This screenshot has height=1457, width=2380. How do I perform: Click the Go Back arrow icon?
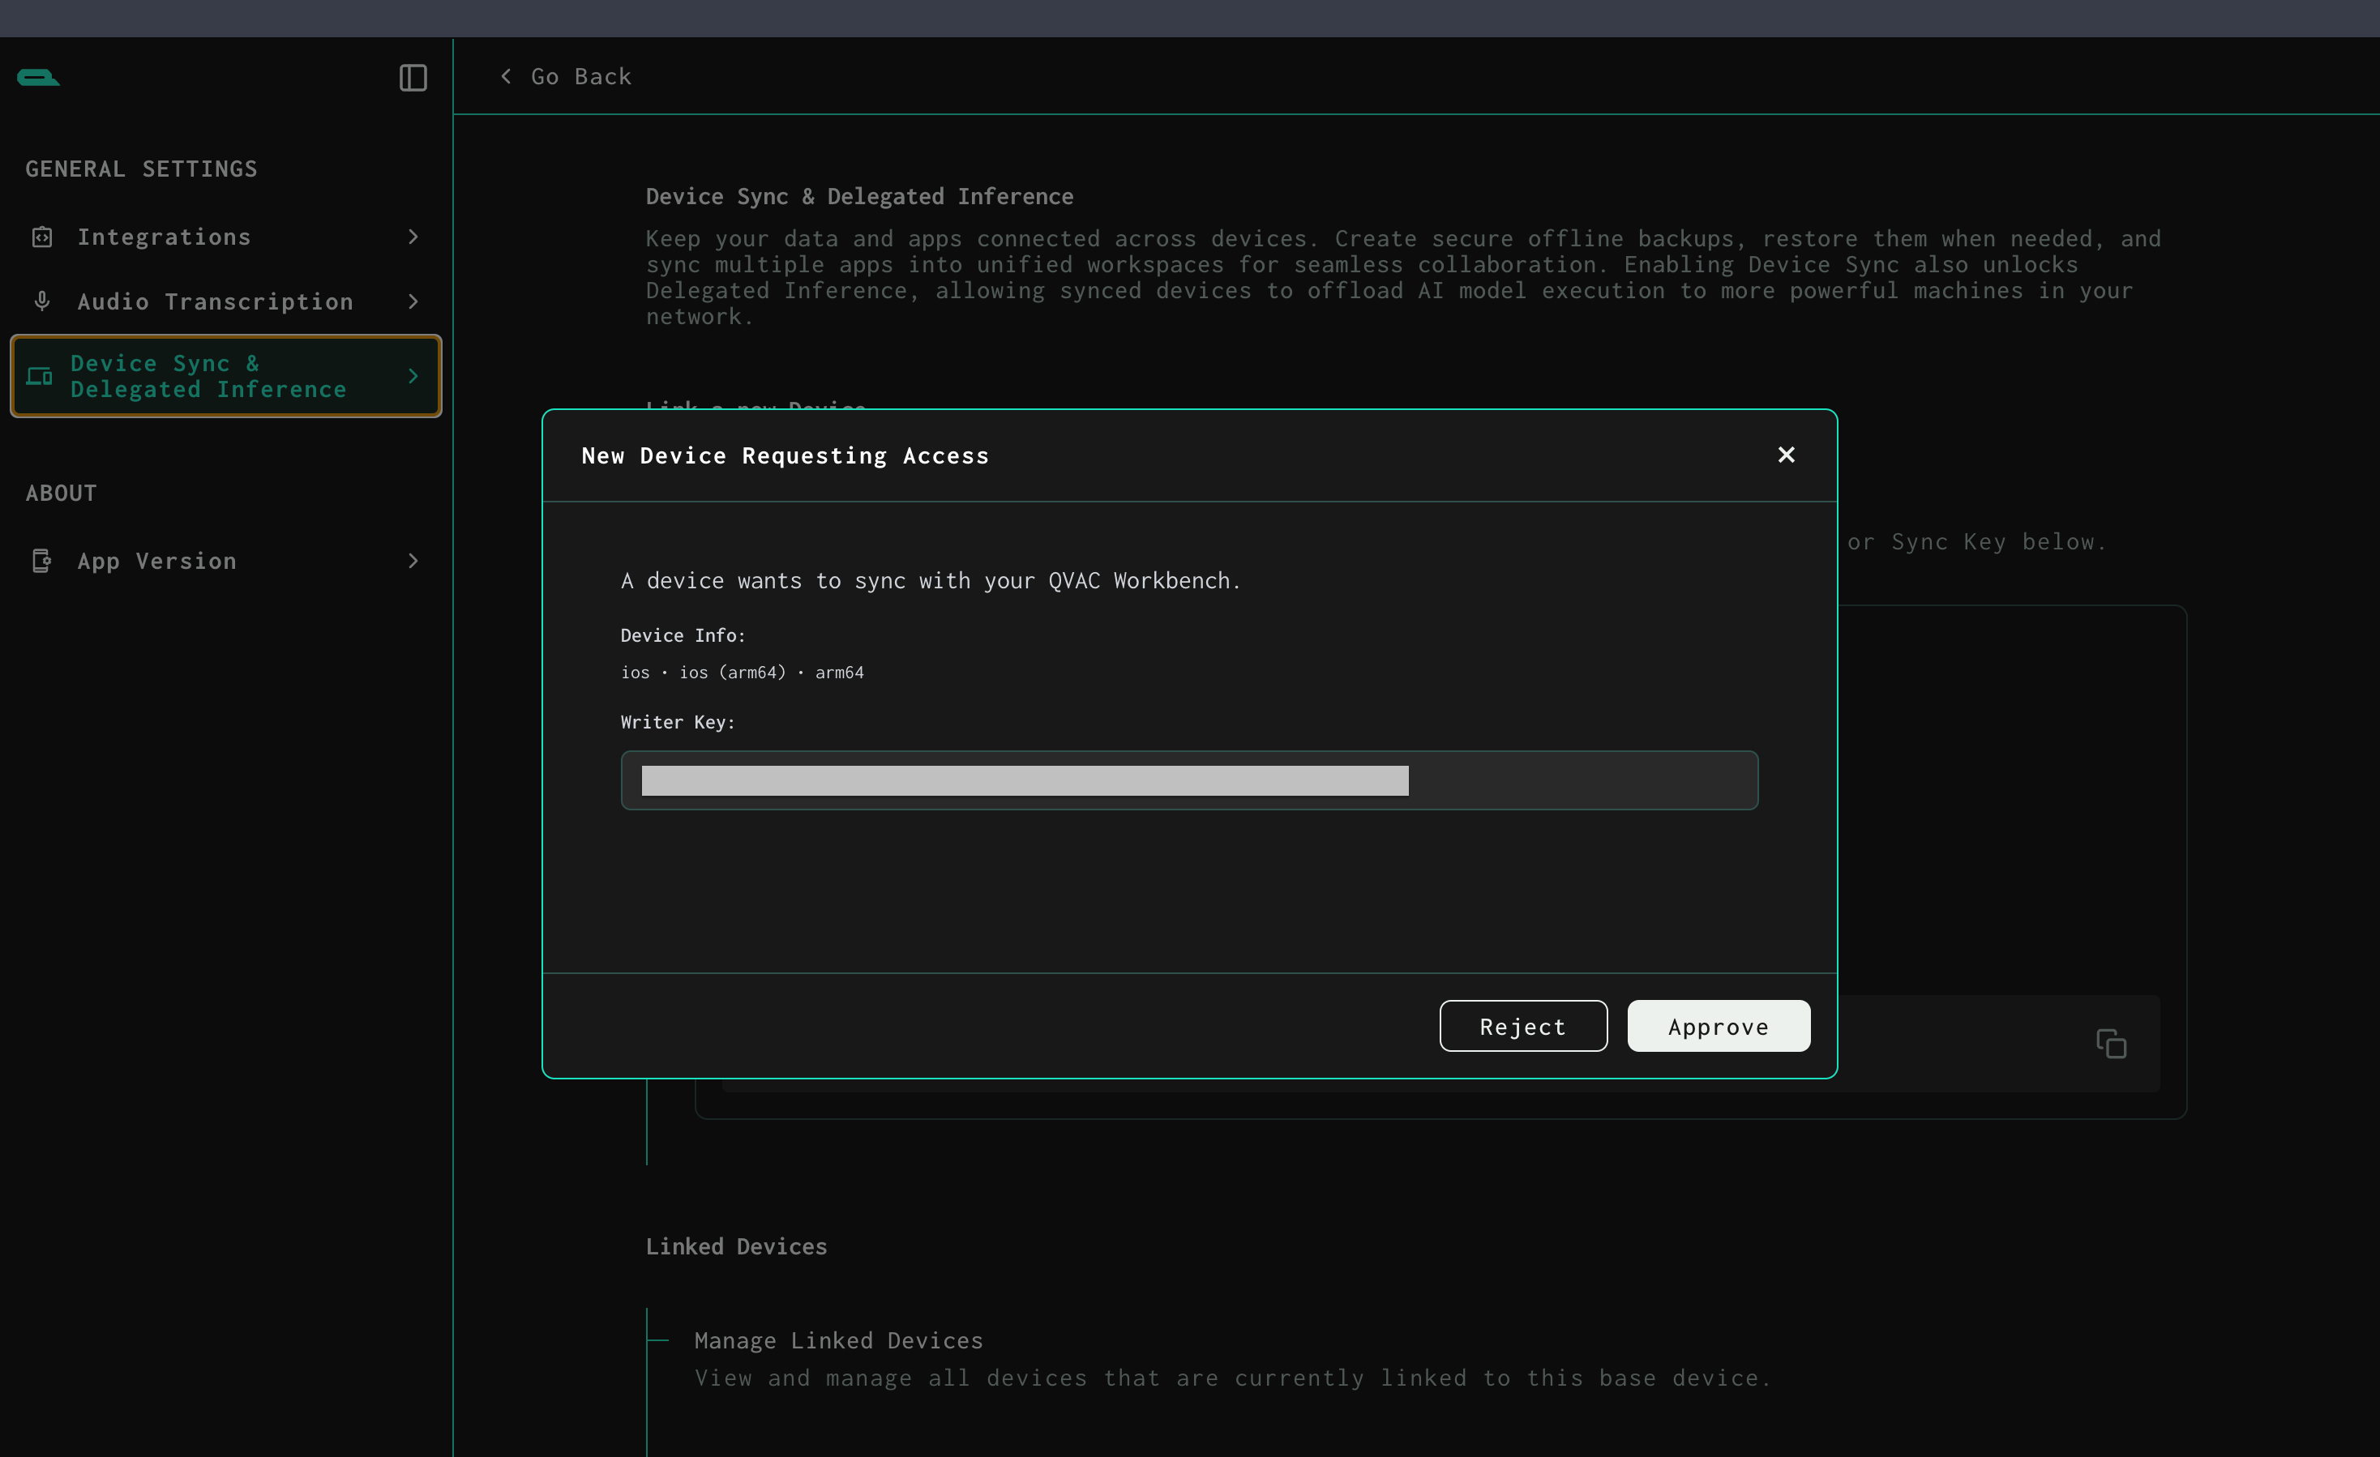click(x=506, y=76)
